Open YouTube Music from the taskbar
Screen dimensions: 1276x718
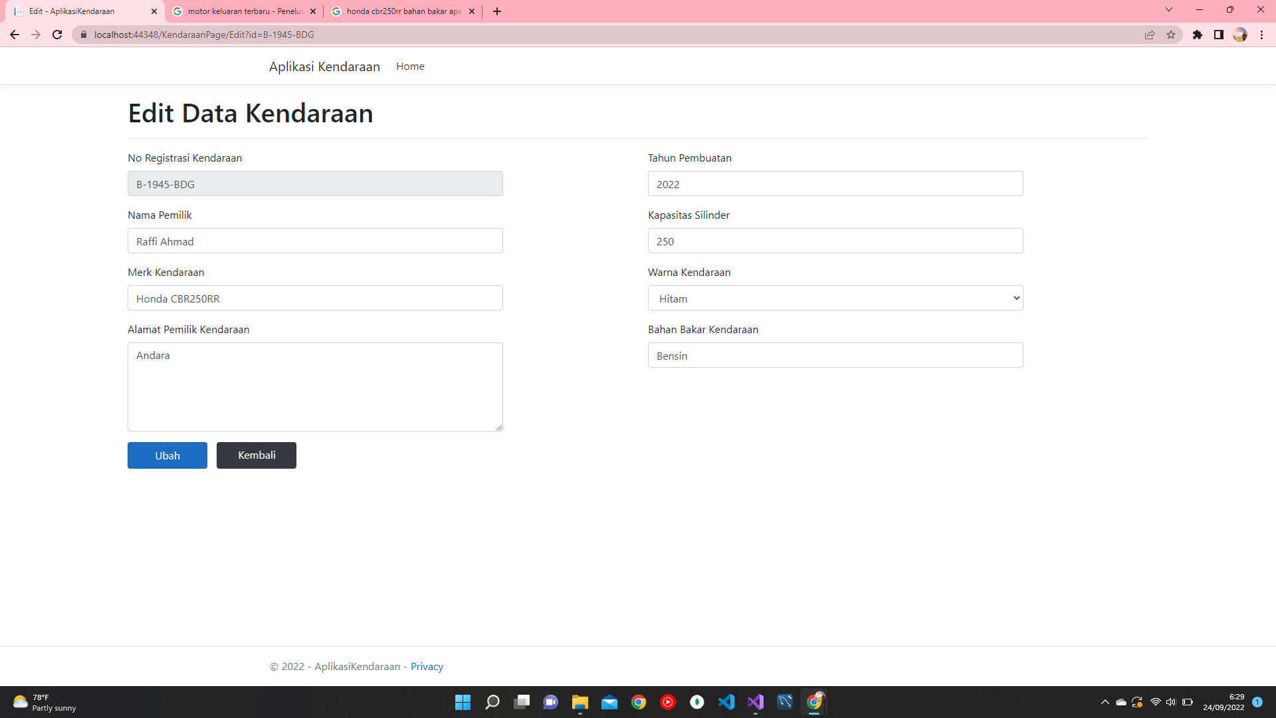[x=669, y=702]
